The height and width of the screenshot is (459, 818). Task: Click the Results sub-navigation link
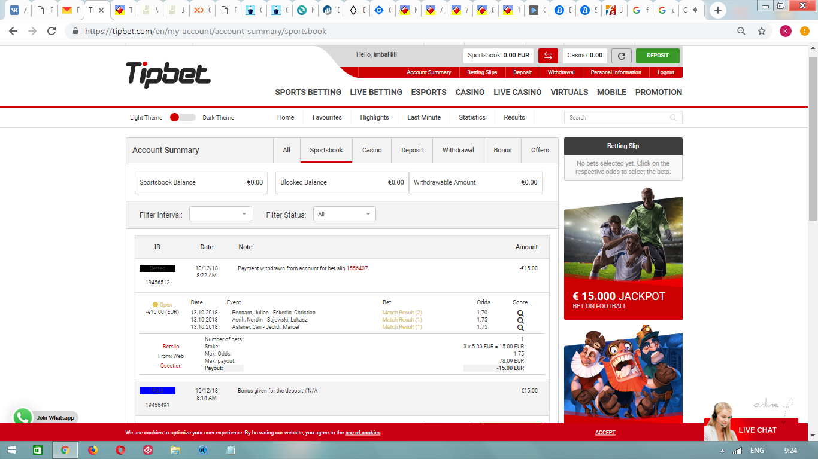tap(514, 117)
